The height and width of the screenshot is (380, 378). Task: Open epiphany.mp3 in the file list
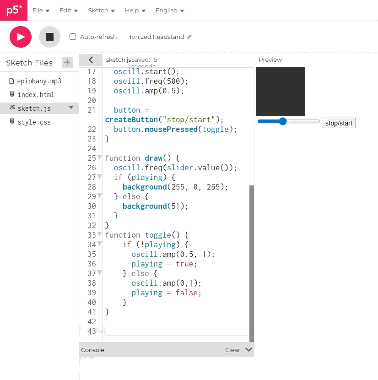point(39,81)
